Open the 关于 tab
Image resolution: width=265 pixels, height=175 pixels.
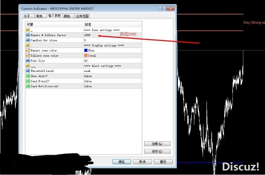pyautogui.click(x=28, y=16)
